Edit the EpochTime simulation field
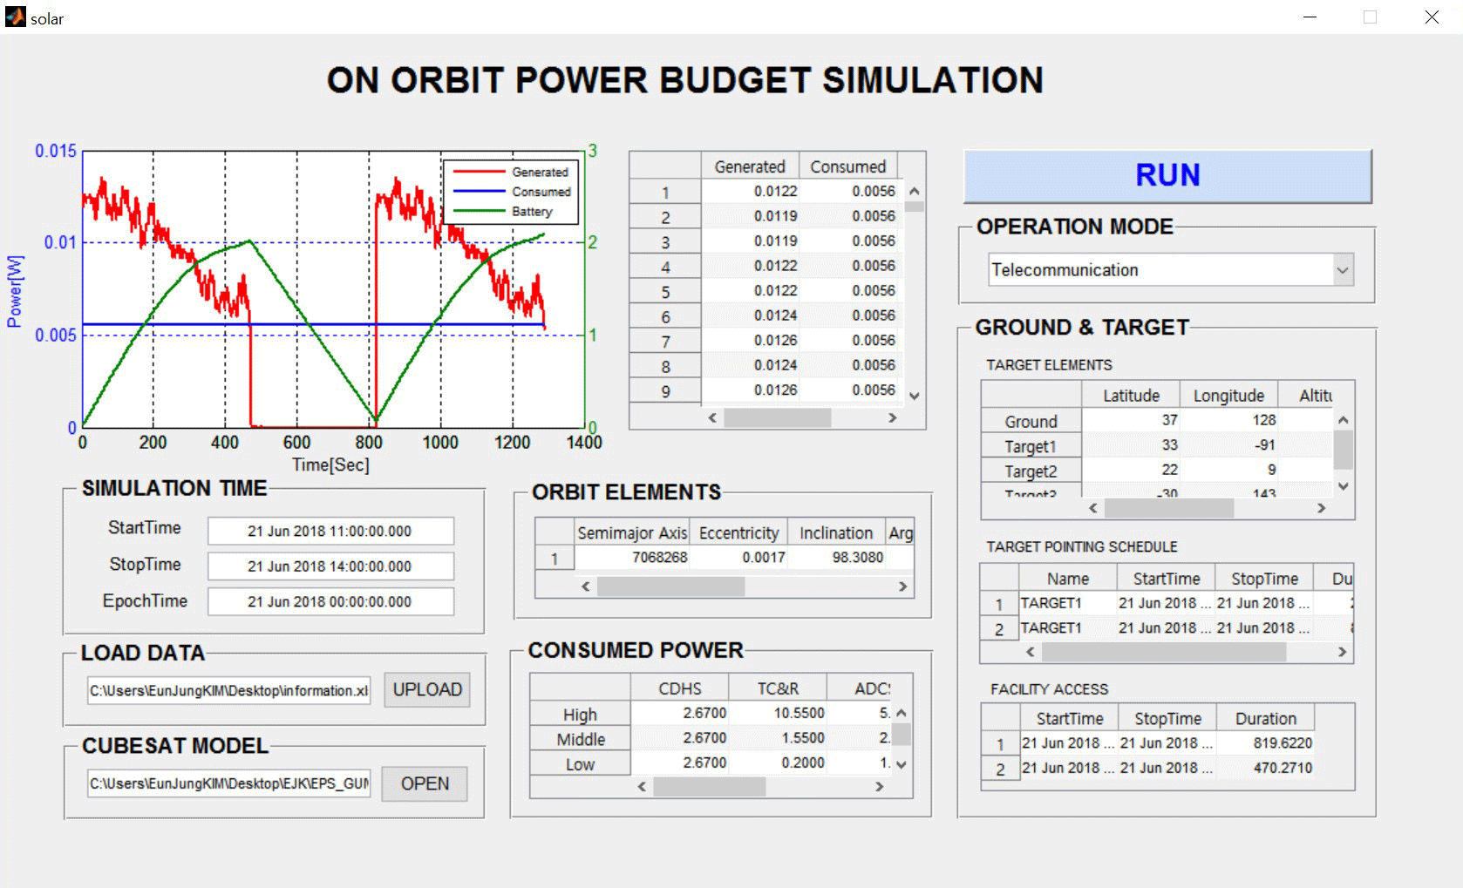 coord(330,601)
